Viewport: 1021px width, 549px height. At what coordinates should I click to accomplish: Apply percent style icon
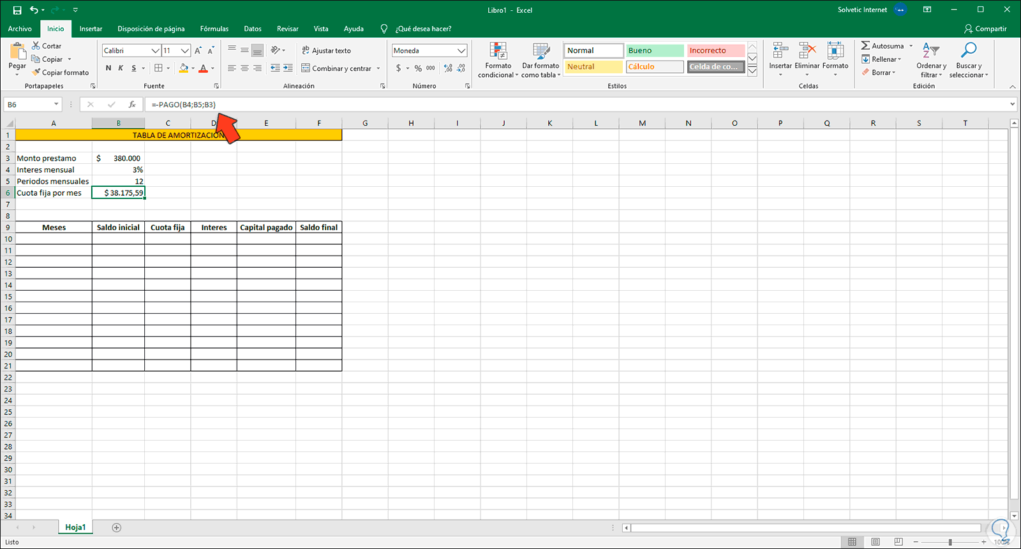418,68
